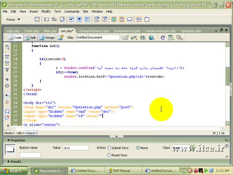Screen dimensions: 233x175
Task: Insert a Form from the Forms toolbar
Action: pyautogui.click(x=37, y=19)
